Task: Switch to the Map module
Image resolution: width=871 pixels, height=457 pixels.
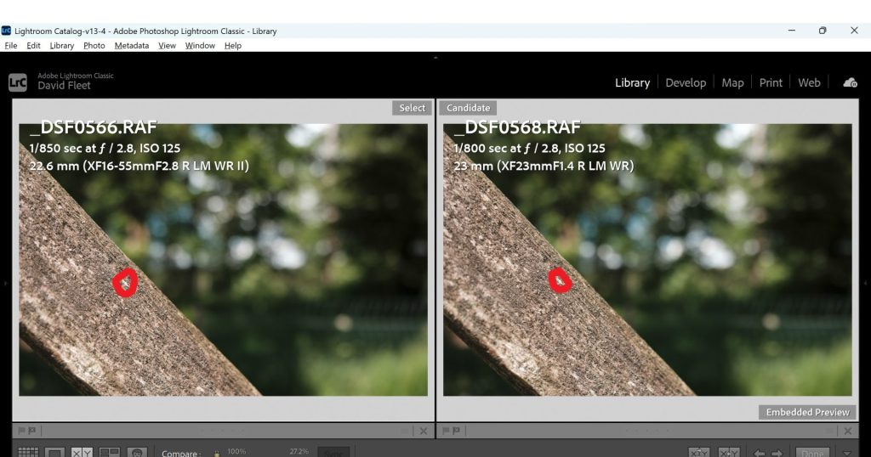Action: [x=732, y=82]
